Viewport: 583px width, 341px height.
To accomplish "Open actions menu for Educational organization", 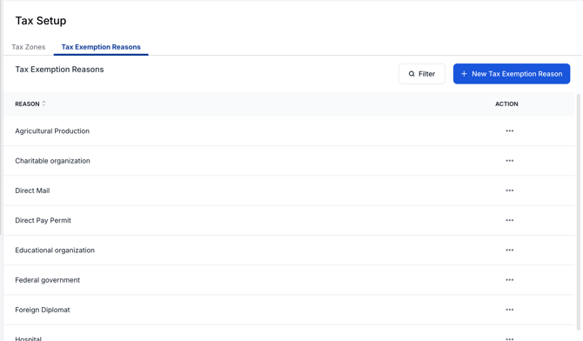I will tap(509, 250).
